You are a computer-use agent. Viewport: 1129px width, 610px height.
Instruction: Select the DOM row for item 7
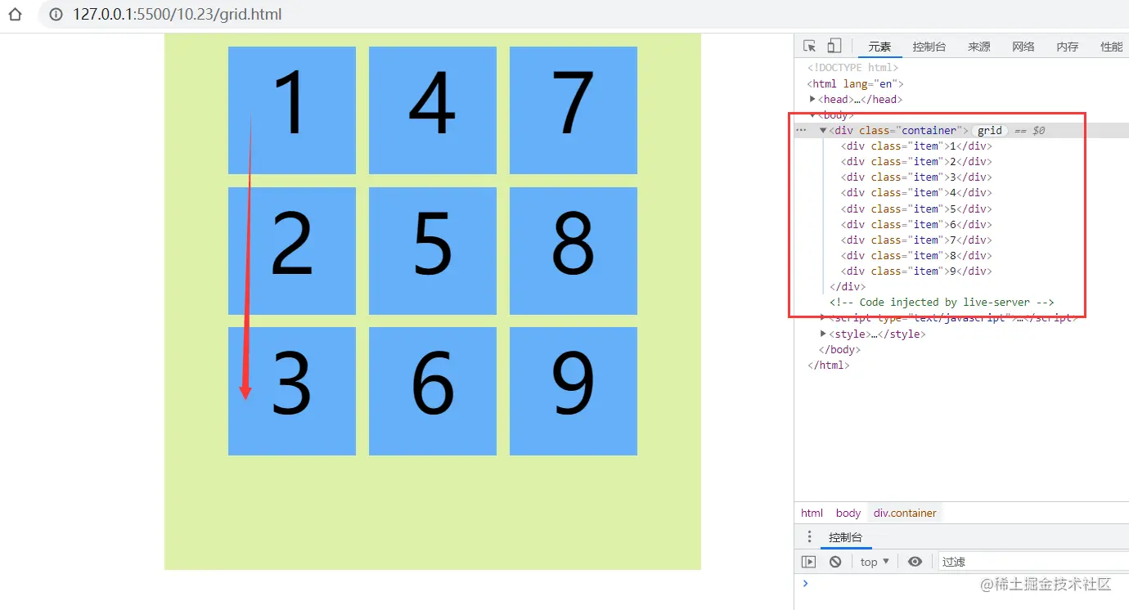tap(916, 240)
